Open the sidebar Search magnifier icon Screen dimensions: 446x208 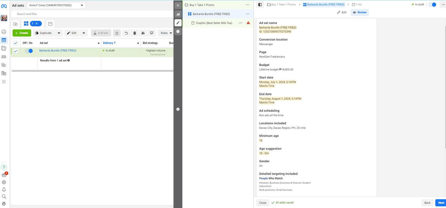click(x=4, y=196)
